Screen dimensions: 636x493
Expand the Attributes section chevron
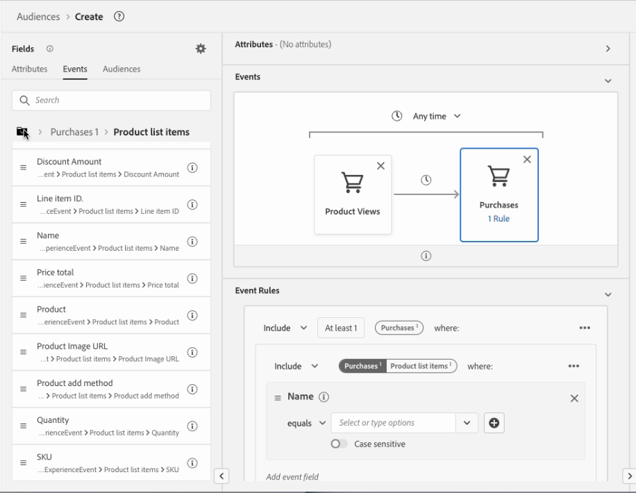pos(608,49)
